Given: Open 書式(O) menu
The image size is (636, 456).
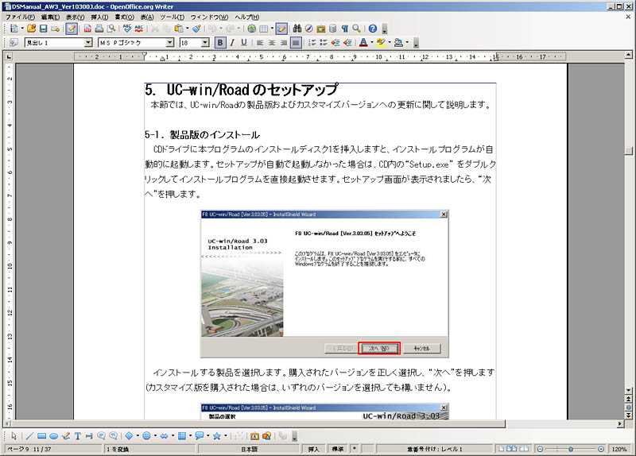Looking at the screenshot, I should pyautogui.click(x=124, y=17).
